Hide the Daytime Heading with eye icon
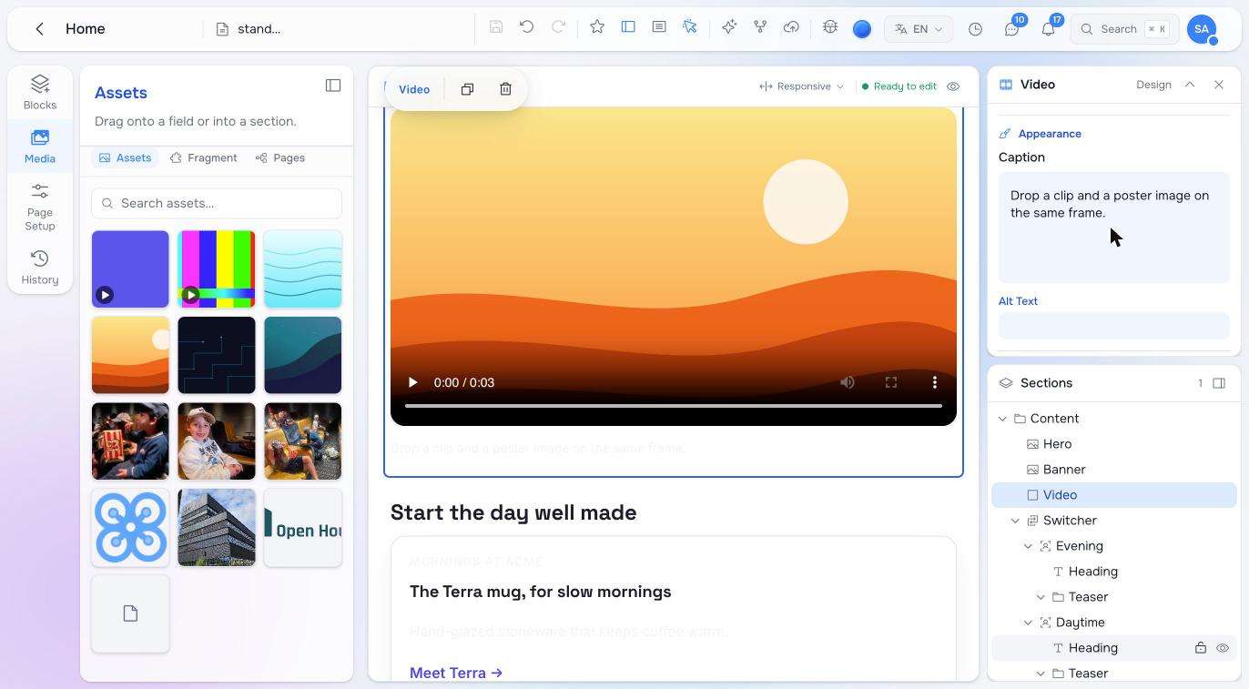Screen dimensions: 1249x689 tap(1223, 648)
